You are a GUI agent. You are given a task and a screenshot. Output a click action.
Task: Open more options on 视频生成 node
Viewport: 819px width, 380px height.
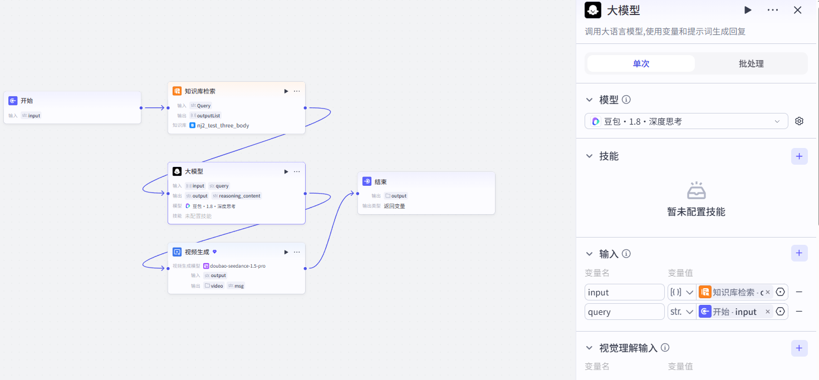297,252
